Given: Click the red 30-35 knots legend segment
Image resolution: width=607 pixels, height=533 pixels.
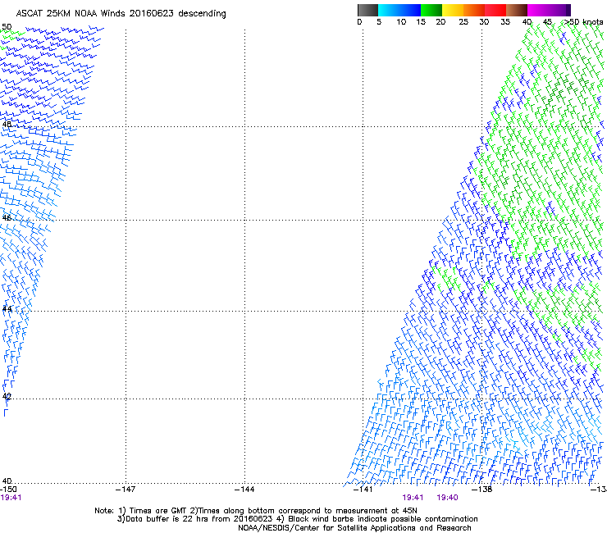Looking at the screenshot, I should pyautogui.click(x=495, y=10).
